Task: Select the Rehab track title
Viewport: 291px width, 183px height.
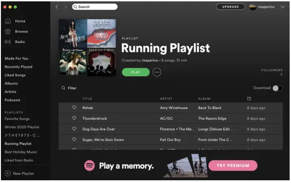Action: click(x=88, y=108)
